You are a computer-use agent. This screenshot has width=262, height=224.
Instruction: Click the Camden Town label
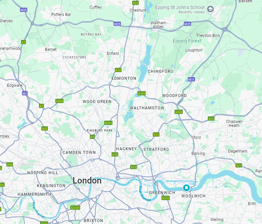tap(79, 153)
